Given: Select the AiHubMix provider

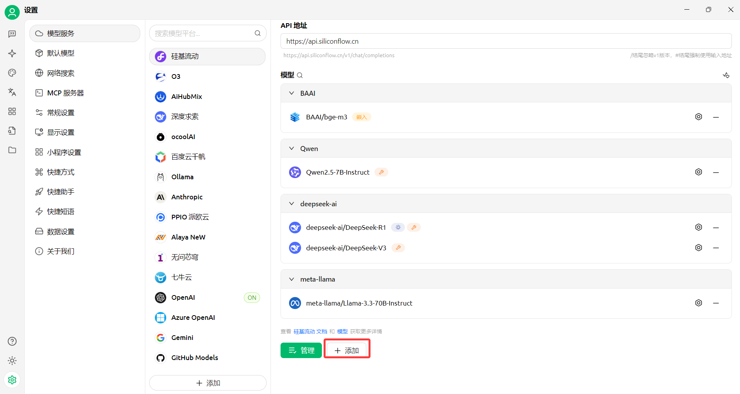Looking at the screenshot, I should 208,97.
